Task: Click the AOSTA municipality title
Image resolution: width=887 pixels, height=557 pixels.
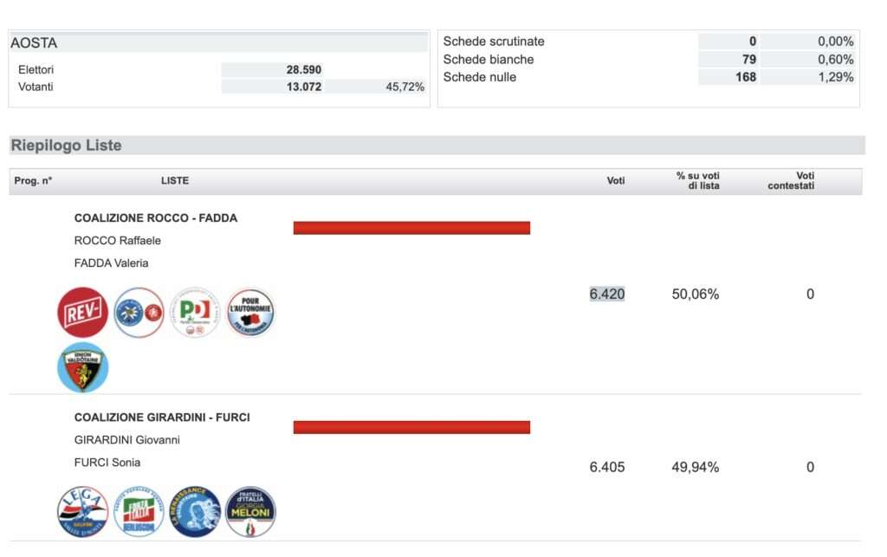Action: point(34,43)
